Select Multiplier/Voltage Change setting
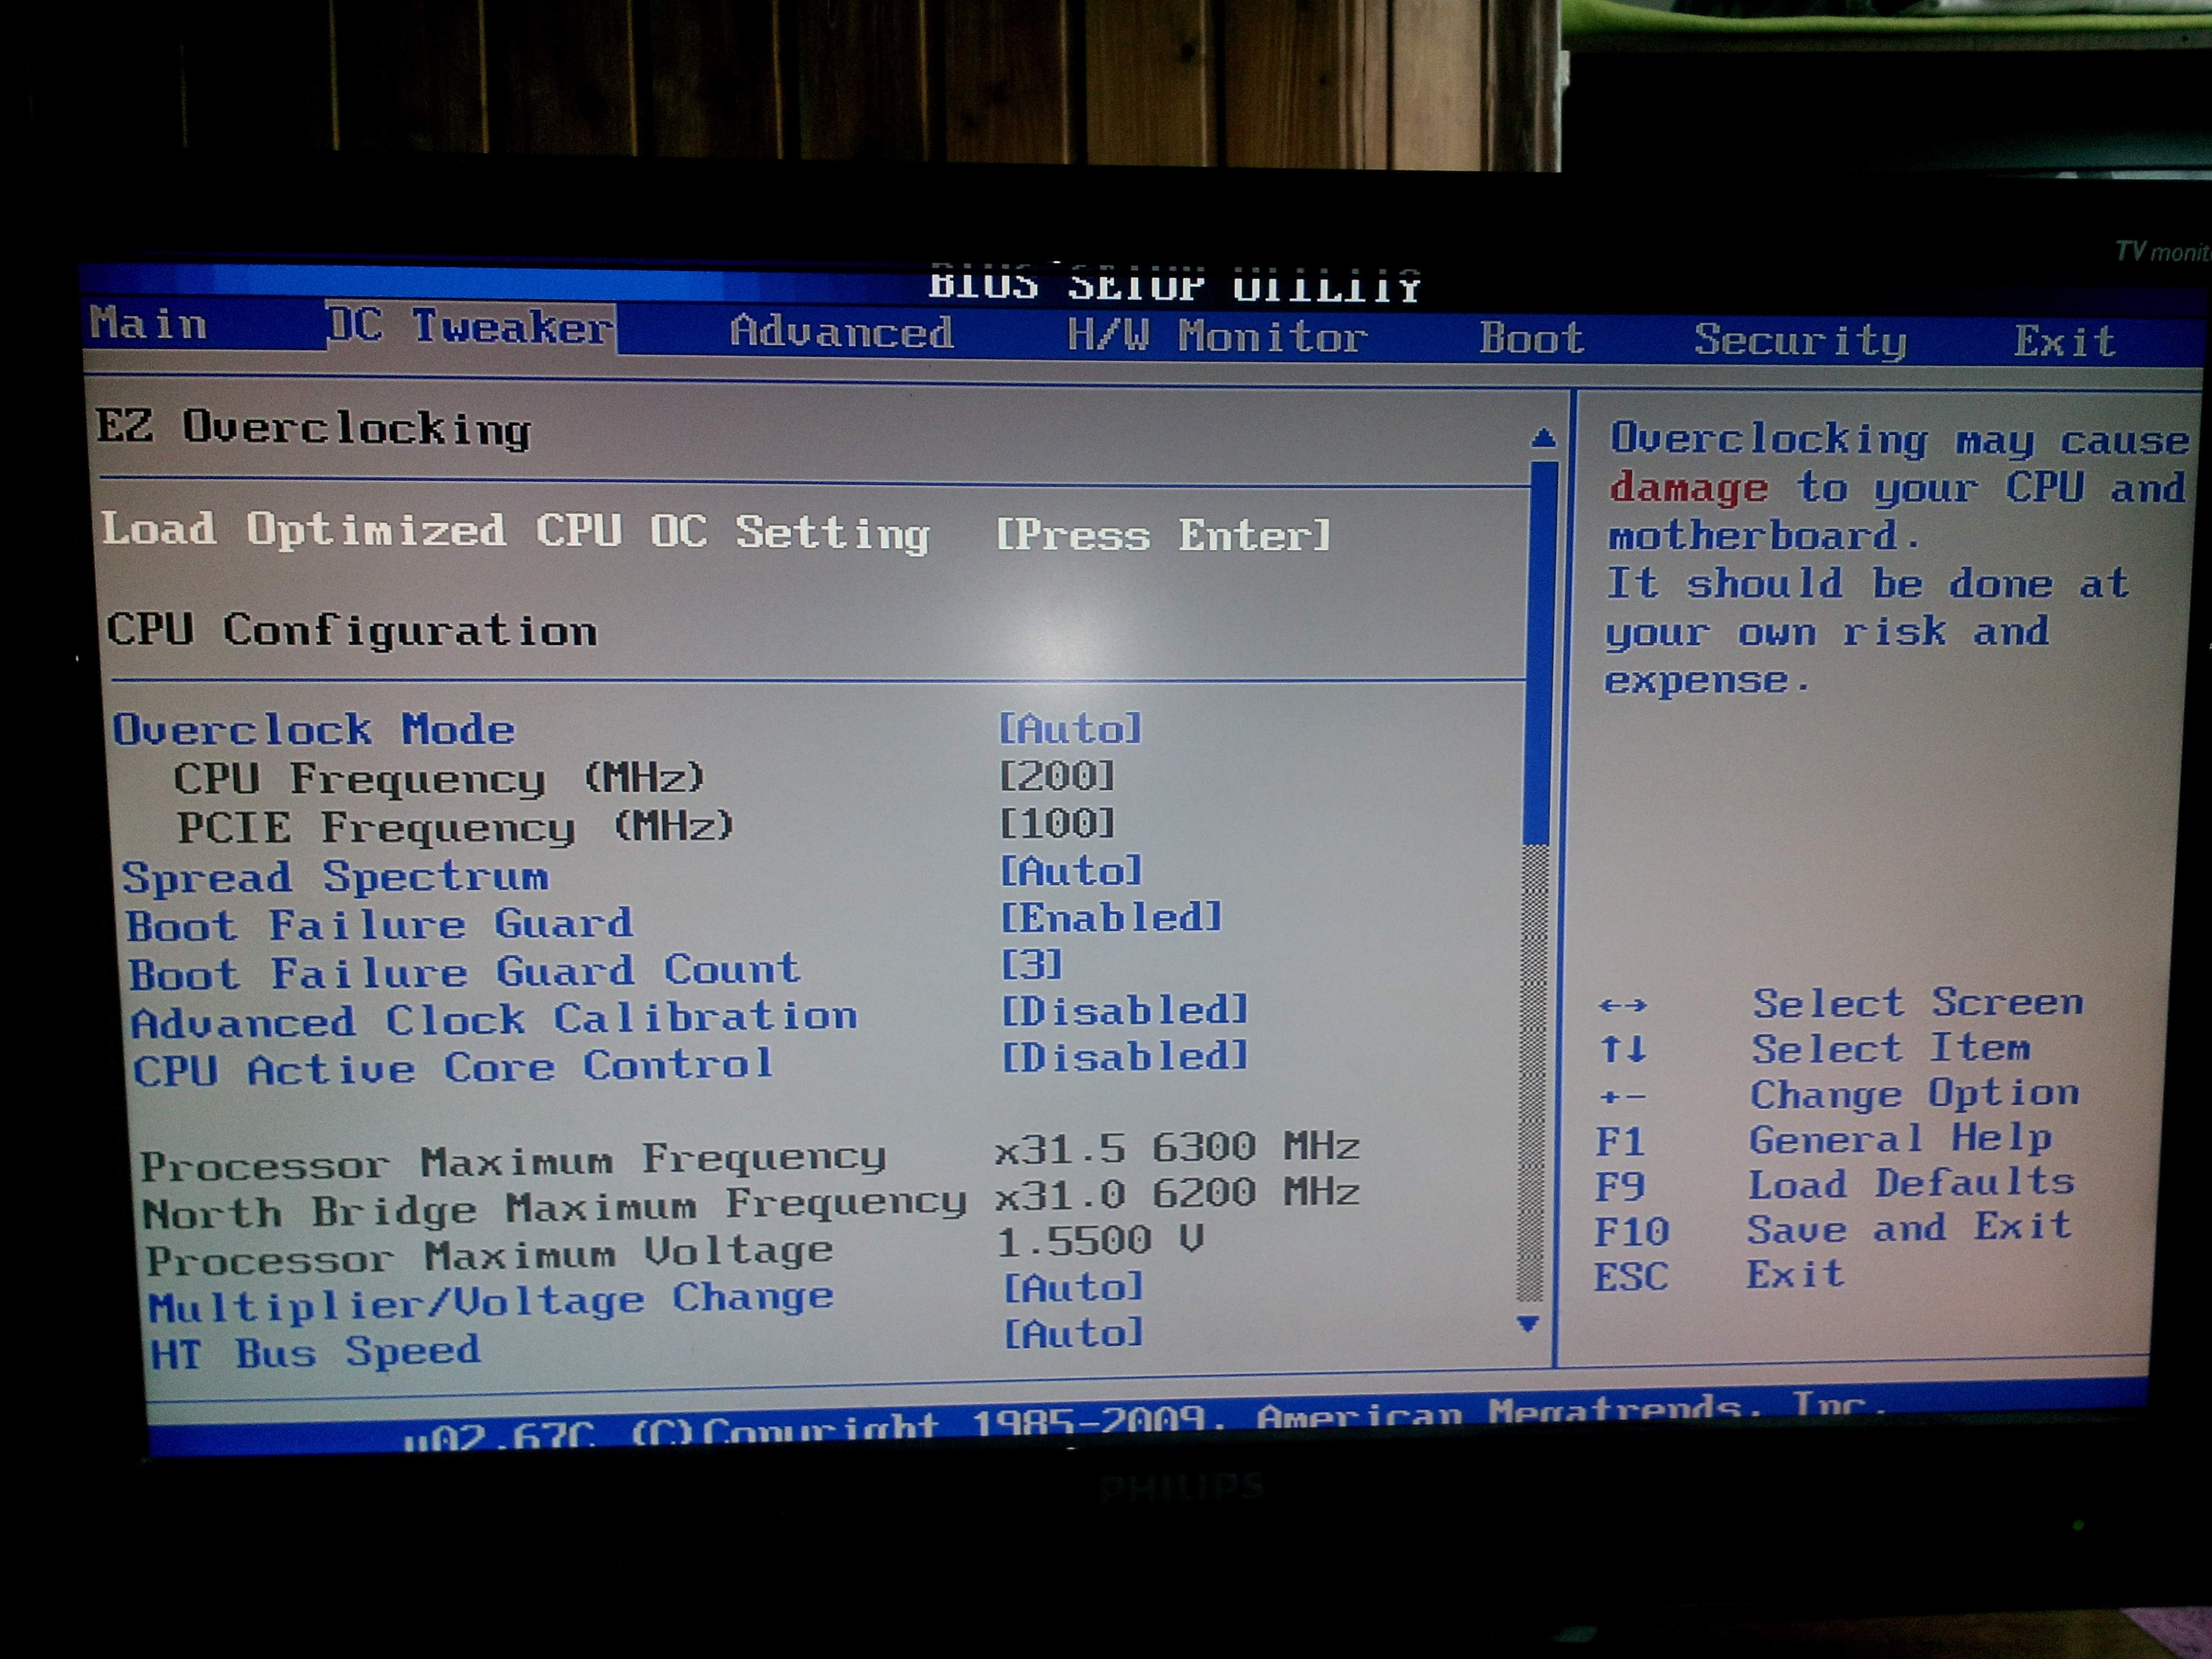This screenshot has height=1659, width=2212. coord(491,1302)
